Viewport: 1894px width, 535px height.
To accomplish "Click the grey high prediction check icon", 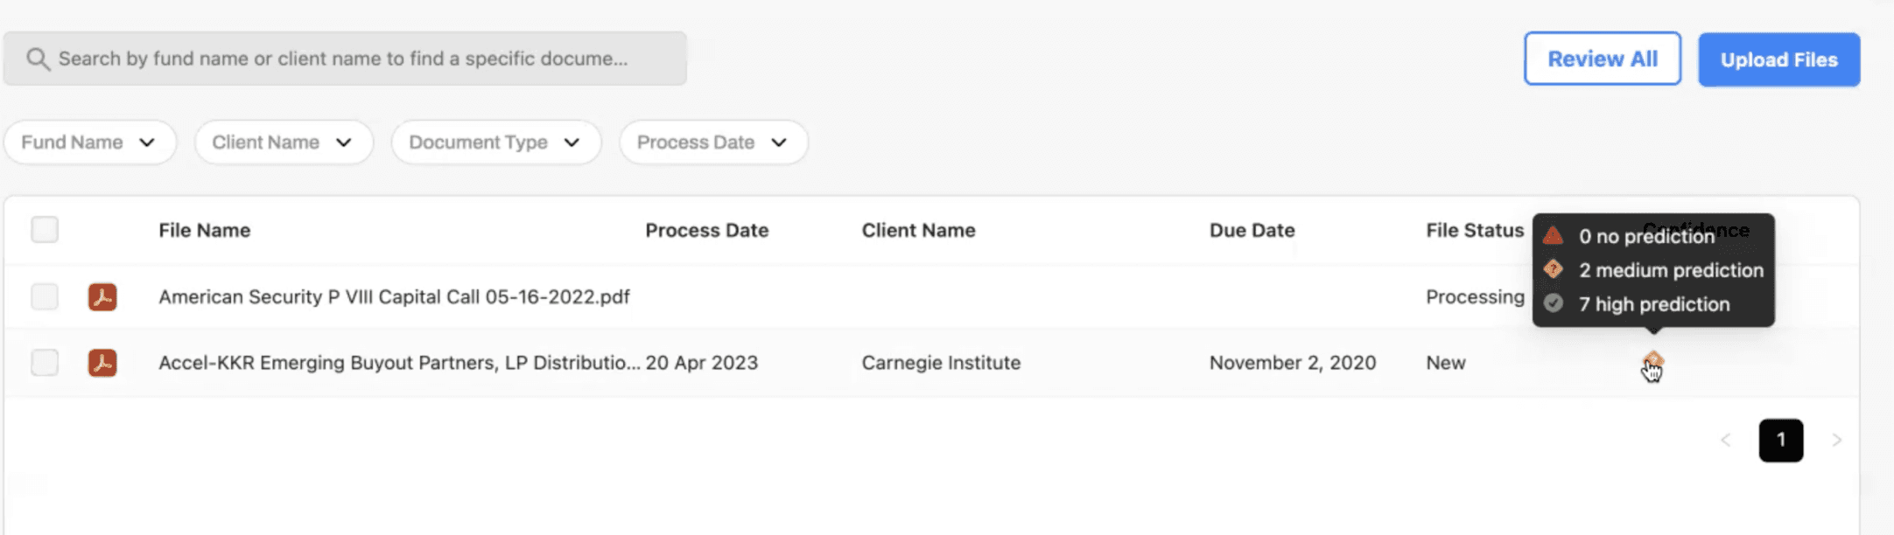I will (1554, 303).
